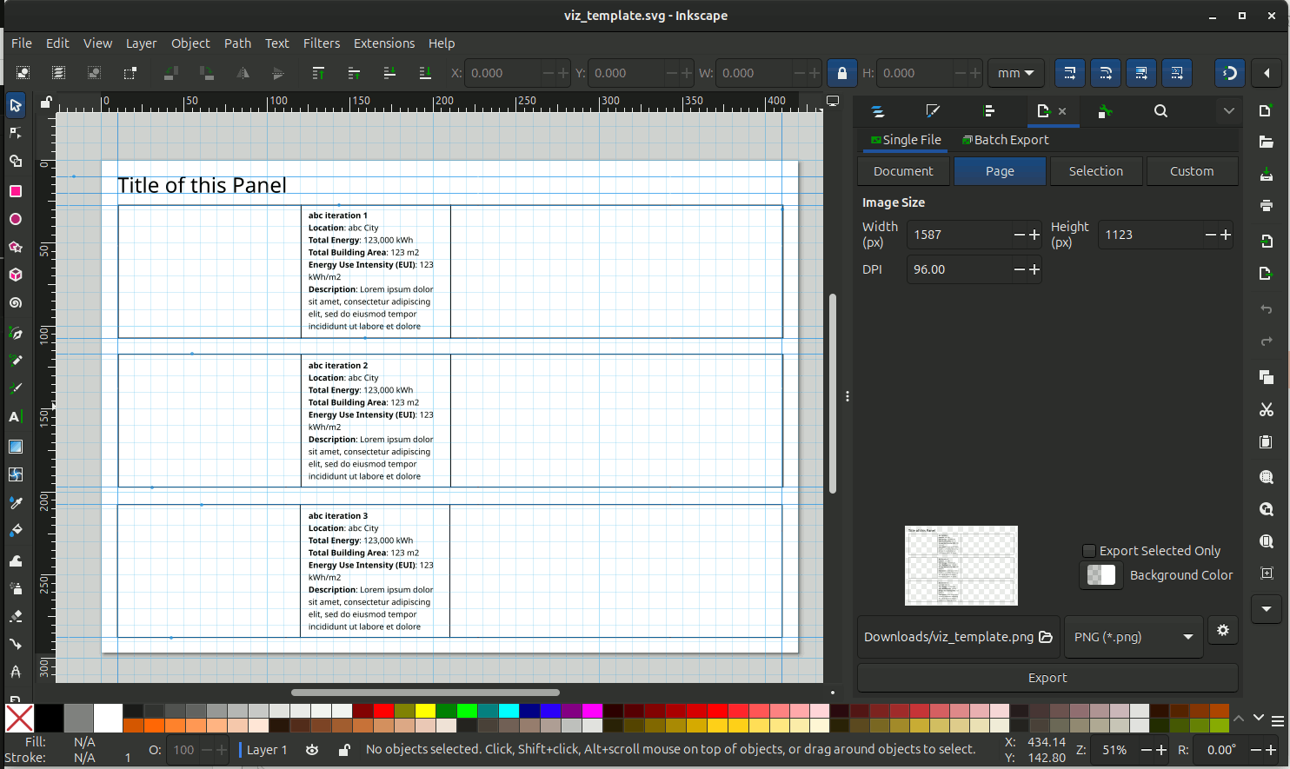Choose the Selection export mode button

point(1095,171)
